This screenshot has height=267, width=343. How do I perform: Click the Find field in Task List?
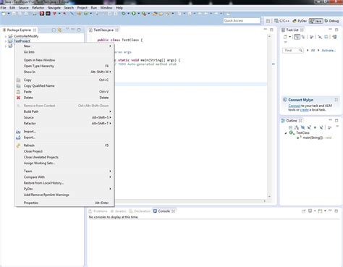point(292,51)
